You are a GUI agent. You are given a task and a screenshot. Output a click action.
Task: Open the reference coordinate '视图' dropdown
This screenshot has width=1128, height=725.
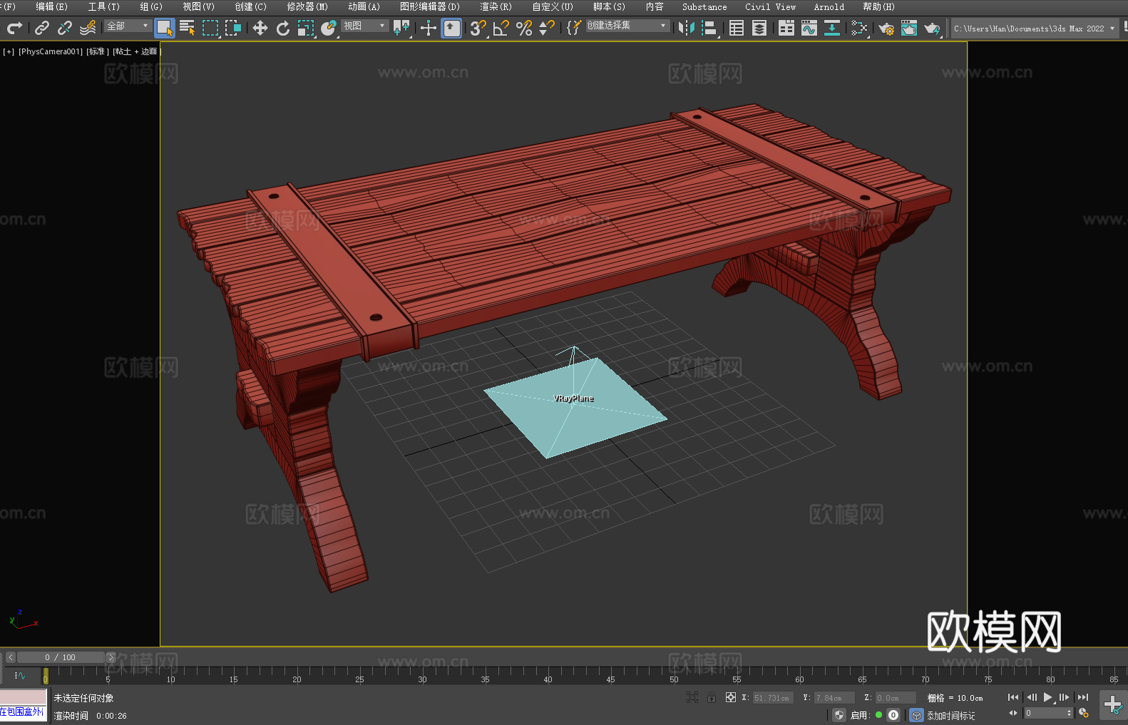click(364, 26)
